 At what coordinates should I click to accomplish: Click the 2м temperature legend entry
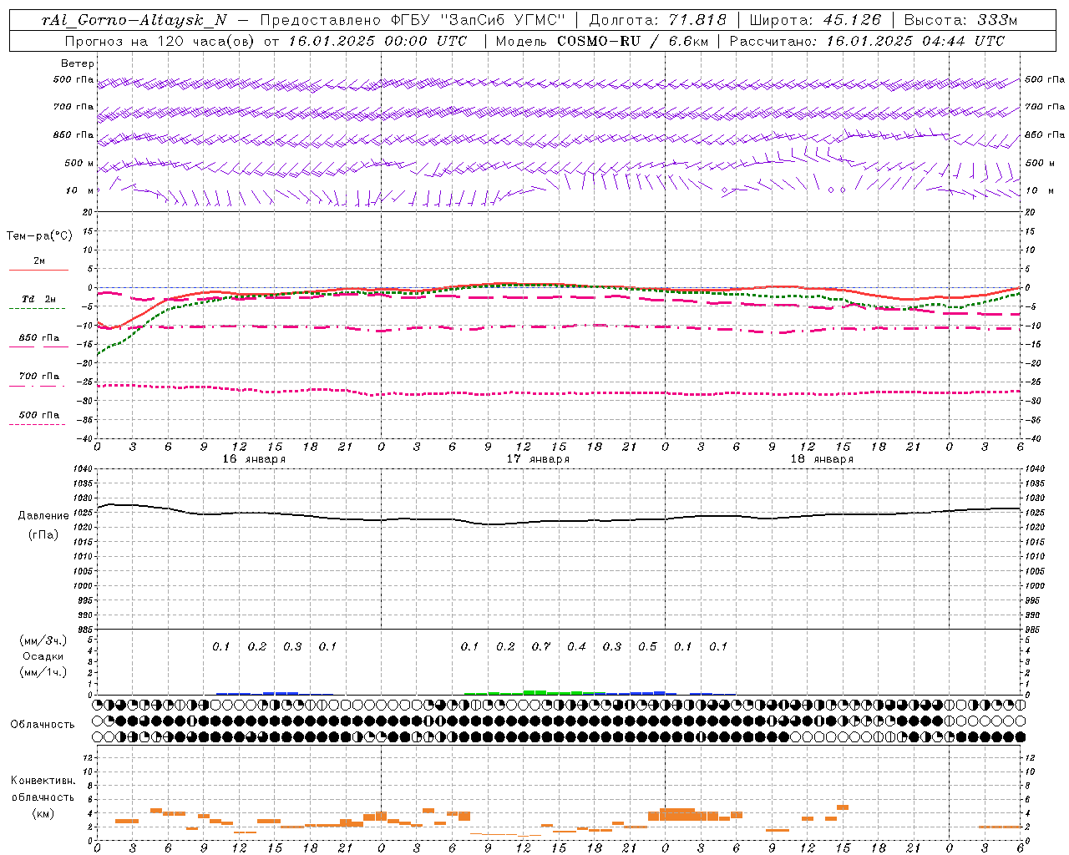38,261
